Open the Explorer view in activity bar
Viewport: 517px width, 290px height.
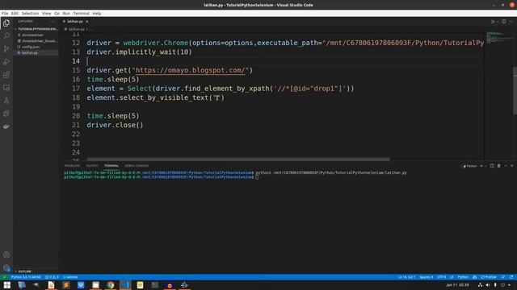point(6,23)
